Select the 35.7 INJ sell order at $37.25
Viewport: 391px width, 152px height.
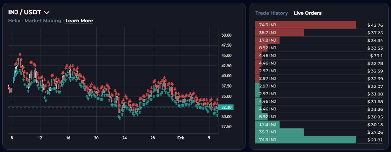coord(319,33)
